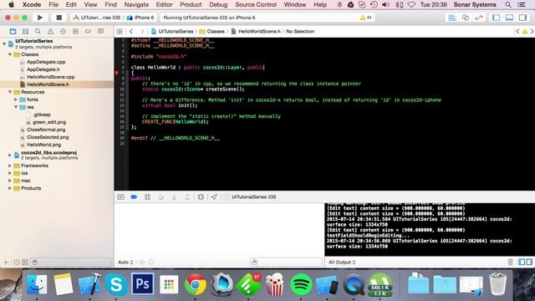The width and height of the screenshot is (535, 301).
Task: Stop the running app
Action: click(59, 18)
